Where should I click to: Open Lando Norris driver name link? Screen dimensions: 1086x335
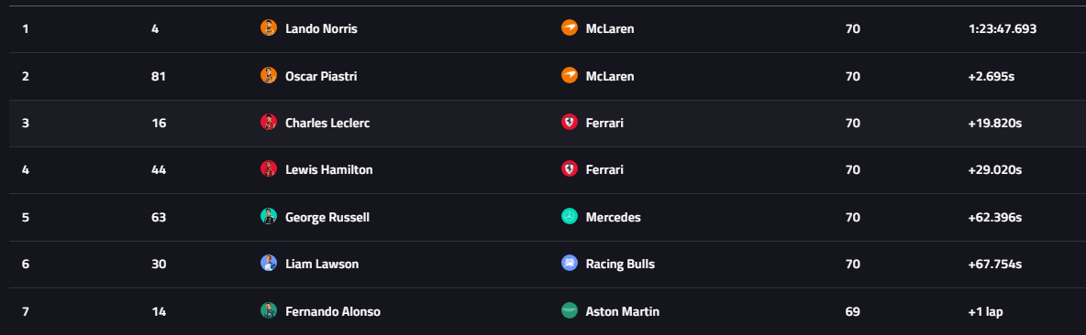coord(321,29)
